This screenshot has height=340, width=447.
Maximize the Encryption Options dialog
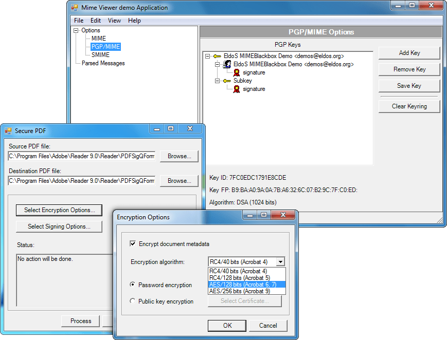click(264, 215)
